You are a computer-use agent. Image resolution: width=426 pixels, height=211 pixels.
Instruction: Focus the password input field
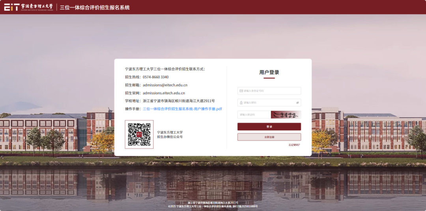pyautogui.click(x=269, y=102)
